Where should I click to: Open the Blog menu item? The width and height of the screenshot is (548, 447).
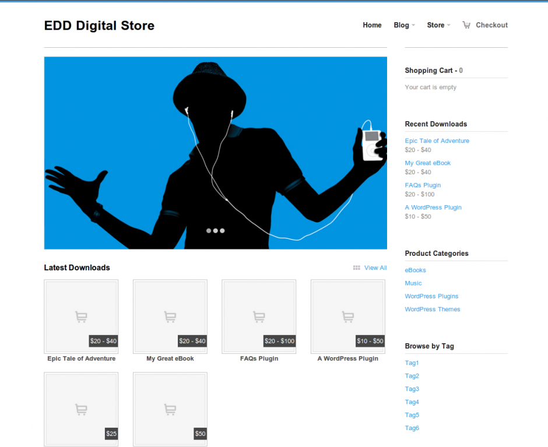401,25
